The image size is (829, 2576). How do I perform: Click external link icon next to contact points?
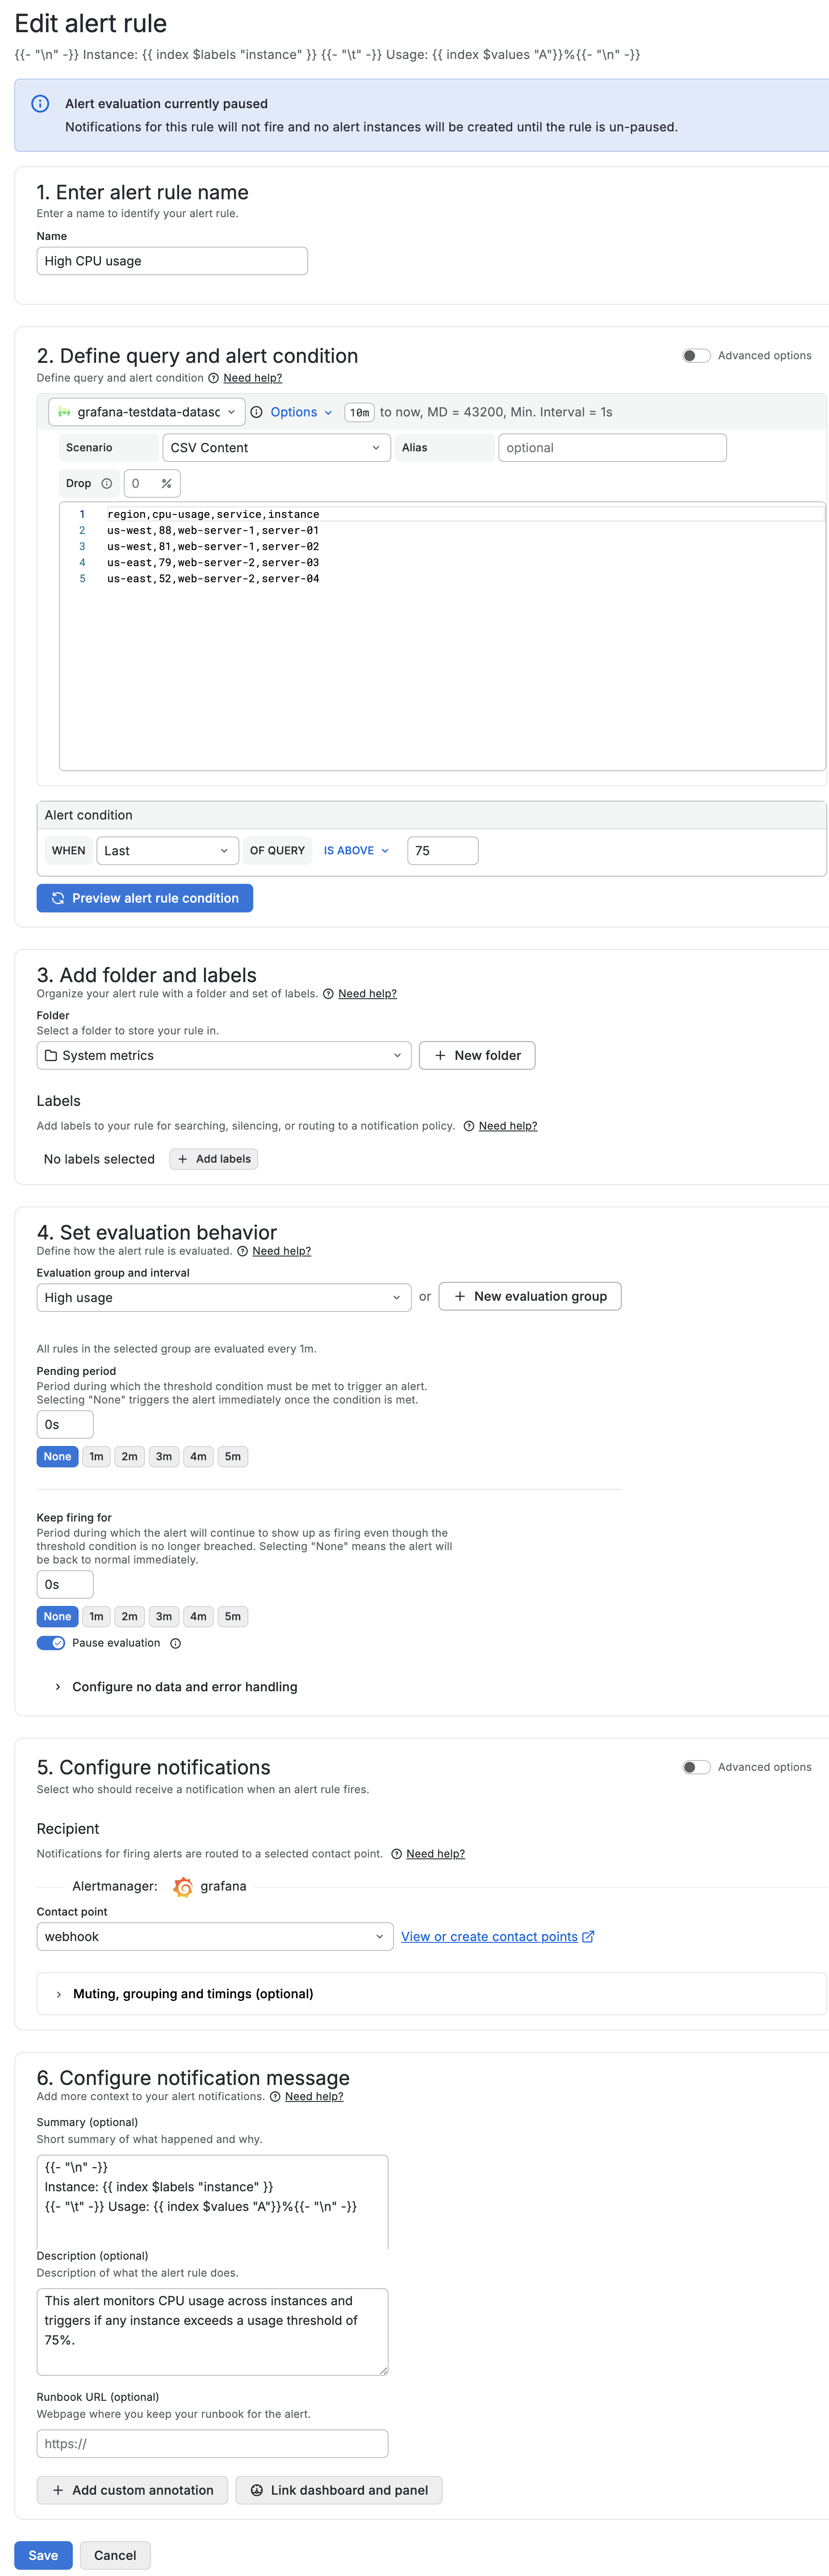point(588,1936)
